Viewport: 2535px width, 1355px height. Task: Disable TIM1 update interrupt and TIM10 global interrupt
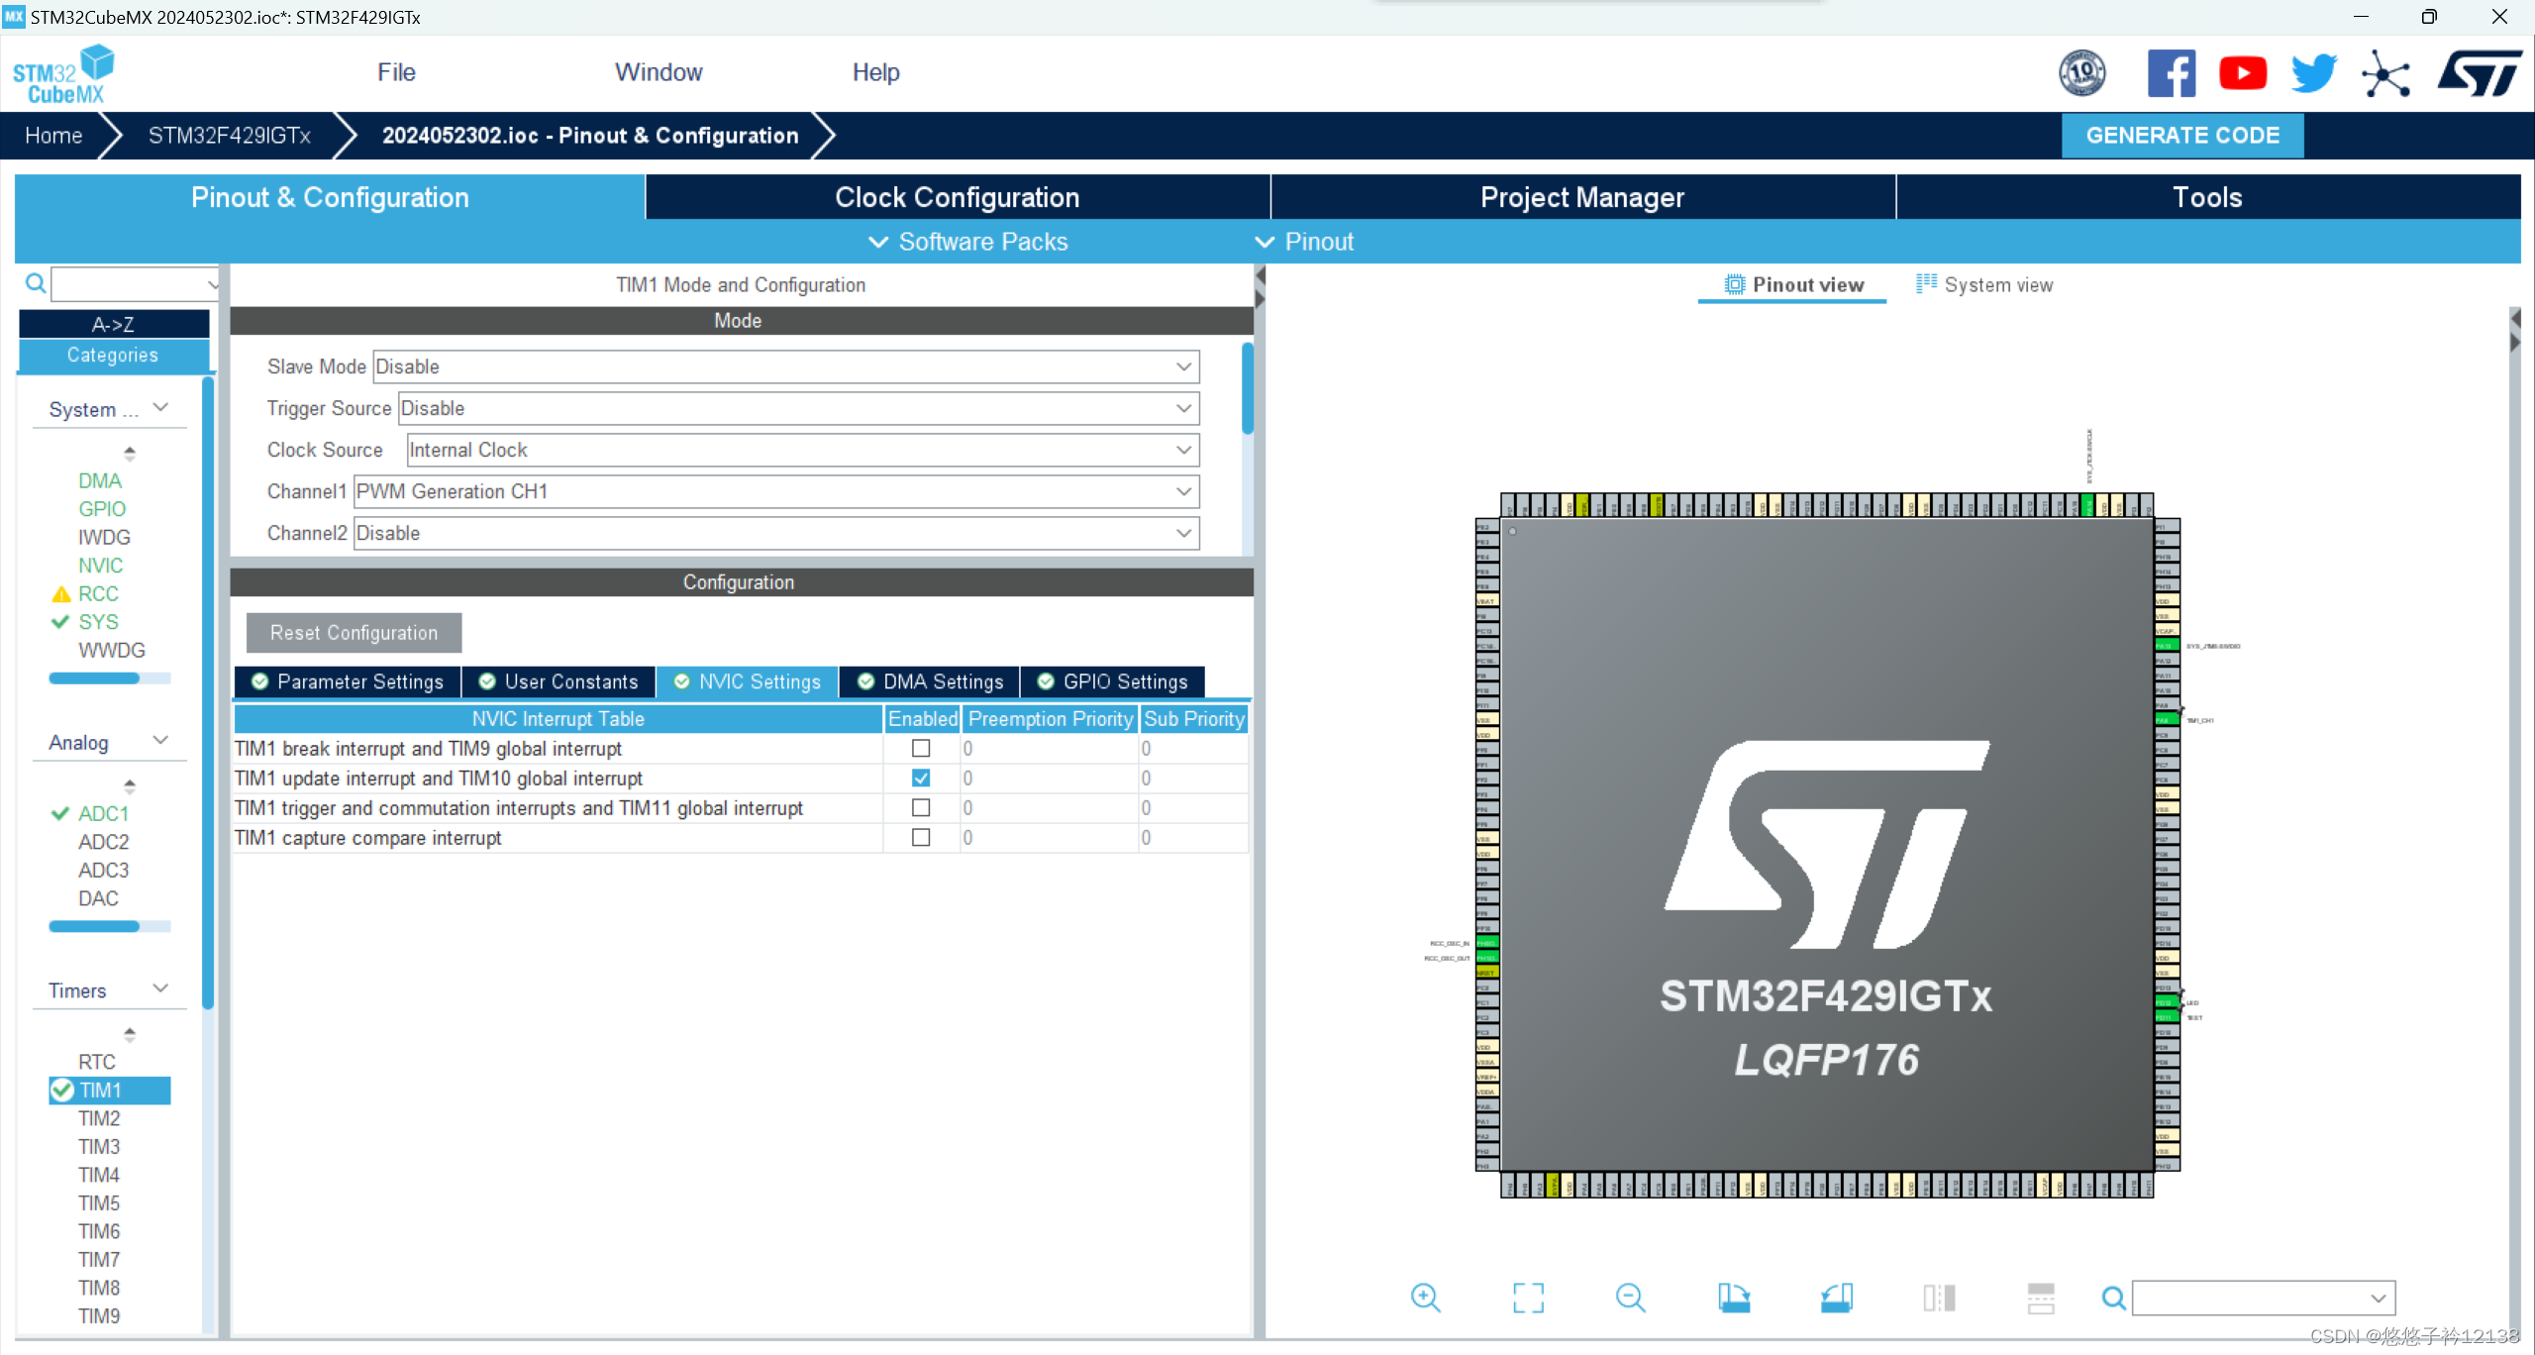[x=921, y=779]
